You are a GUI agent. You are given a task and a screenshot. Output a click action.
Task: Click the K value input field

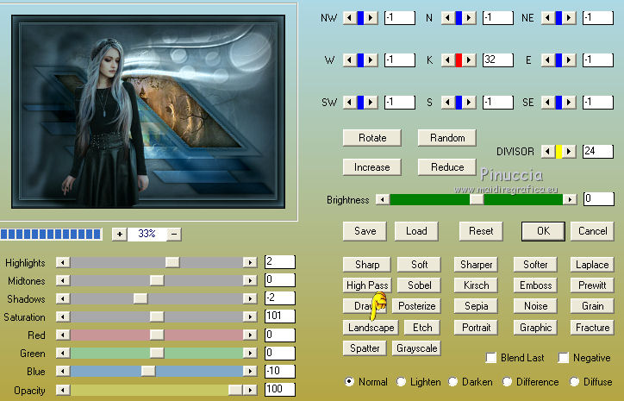pos(498,60)
